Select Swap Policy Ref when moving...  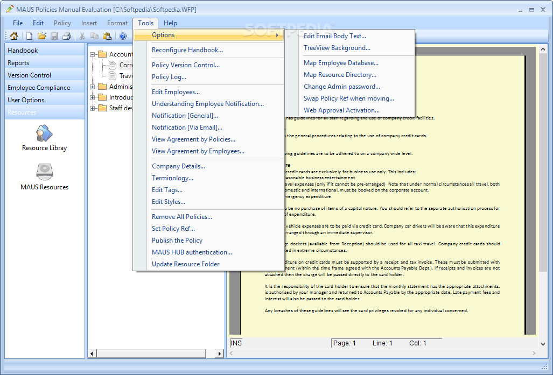point(350,98)
